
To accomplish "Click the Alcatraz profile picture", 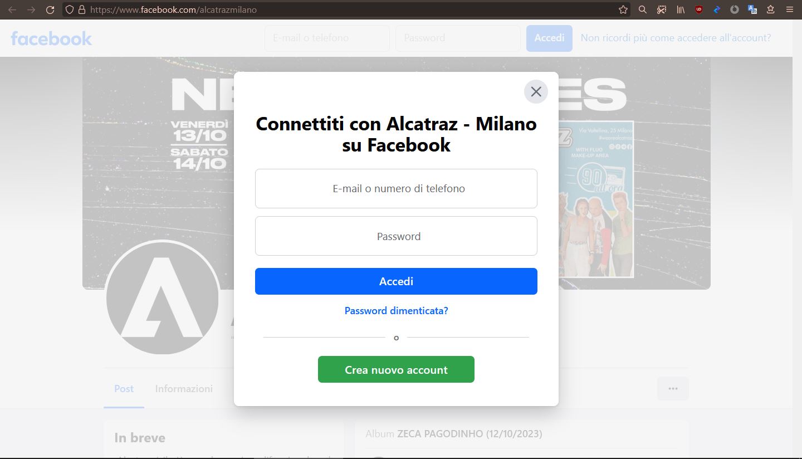I will click(x=162, y=297).
